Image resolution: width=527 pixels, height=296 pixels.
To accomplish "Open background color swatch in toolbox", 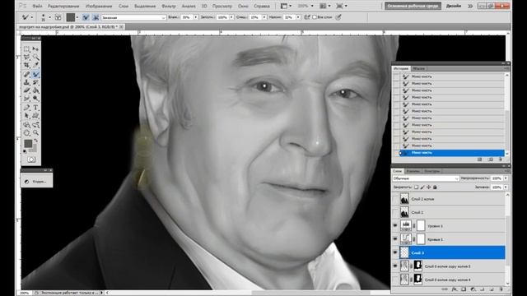I will point(35,149).
